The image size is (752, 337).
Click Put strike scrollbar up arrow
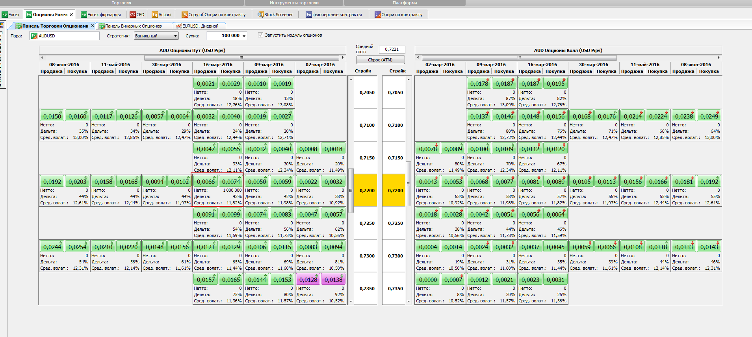coord(351,80)
